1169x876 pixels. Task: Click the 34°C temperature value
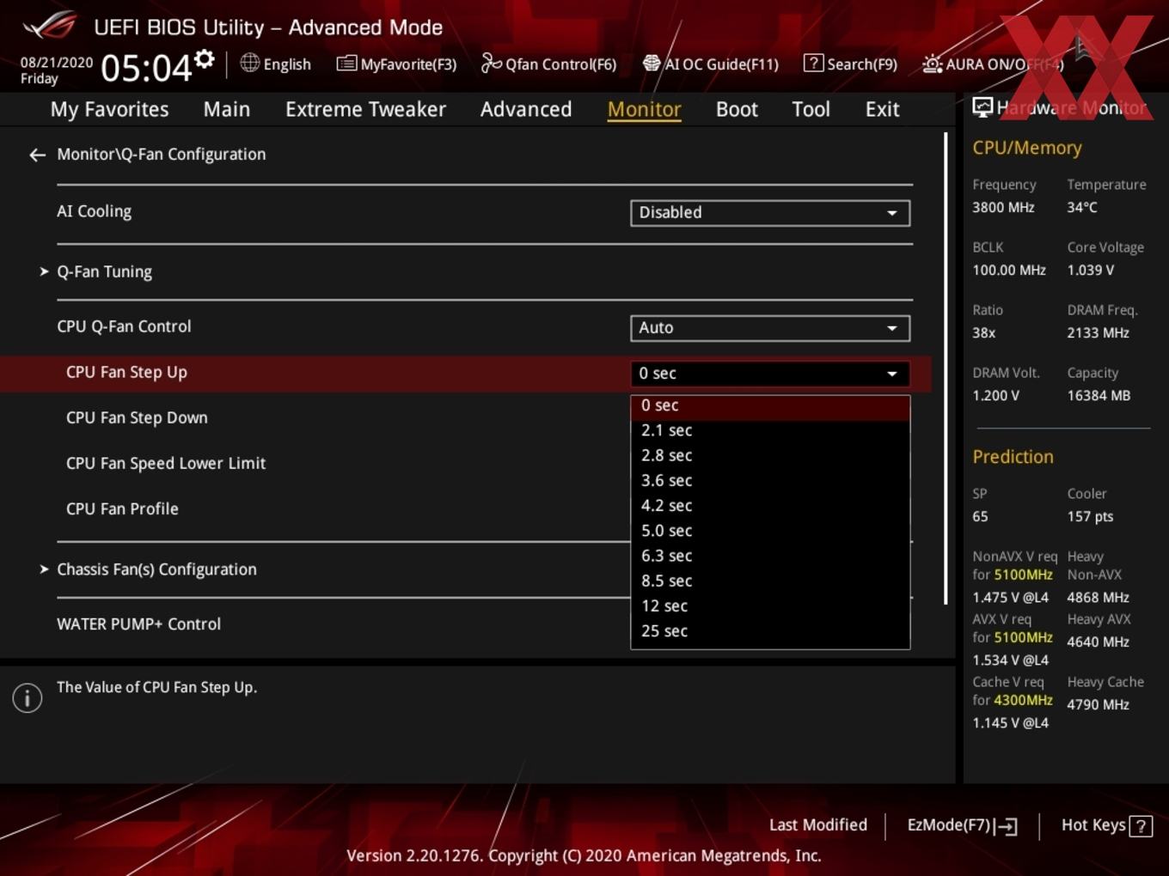click(1082, 207)
